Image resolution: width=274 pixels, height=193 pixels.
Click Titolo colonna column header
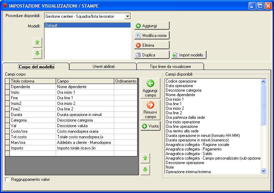(33, 81)
